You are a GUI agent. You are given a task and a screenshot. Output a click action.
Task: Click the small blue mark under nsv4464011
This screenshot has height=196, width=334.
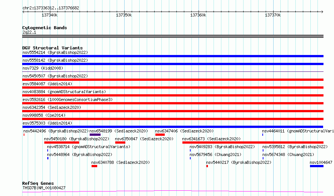tap(263, 135)
